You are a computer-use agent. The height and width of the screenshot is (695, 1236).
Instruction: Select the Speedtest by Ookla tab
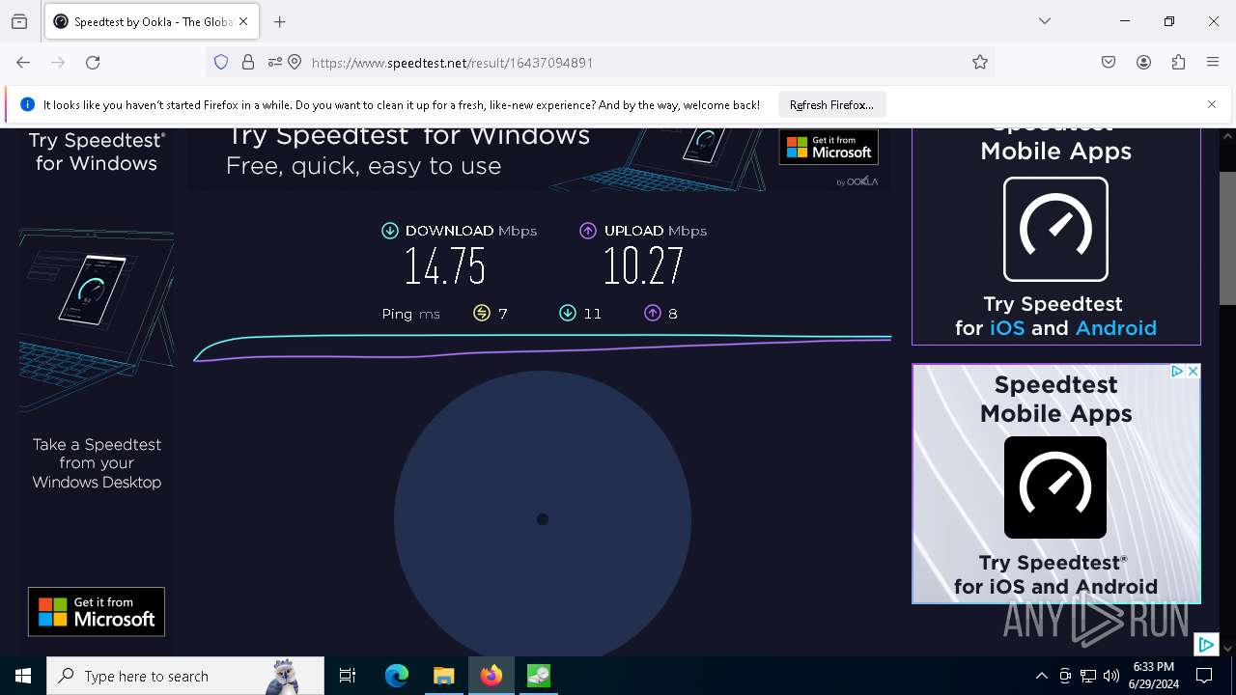coord(152,21)
